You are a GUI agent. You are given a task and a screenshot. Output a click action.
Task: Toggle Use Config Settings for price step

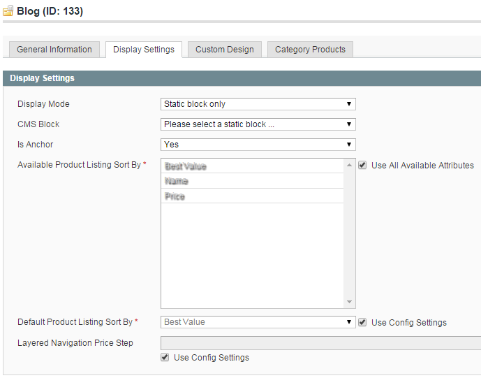[165, 357]
